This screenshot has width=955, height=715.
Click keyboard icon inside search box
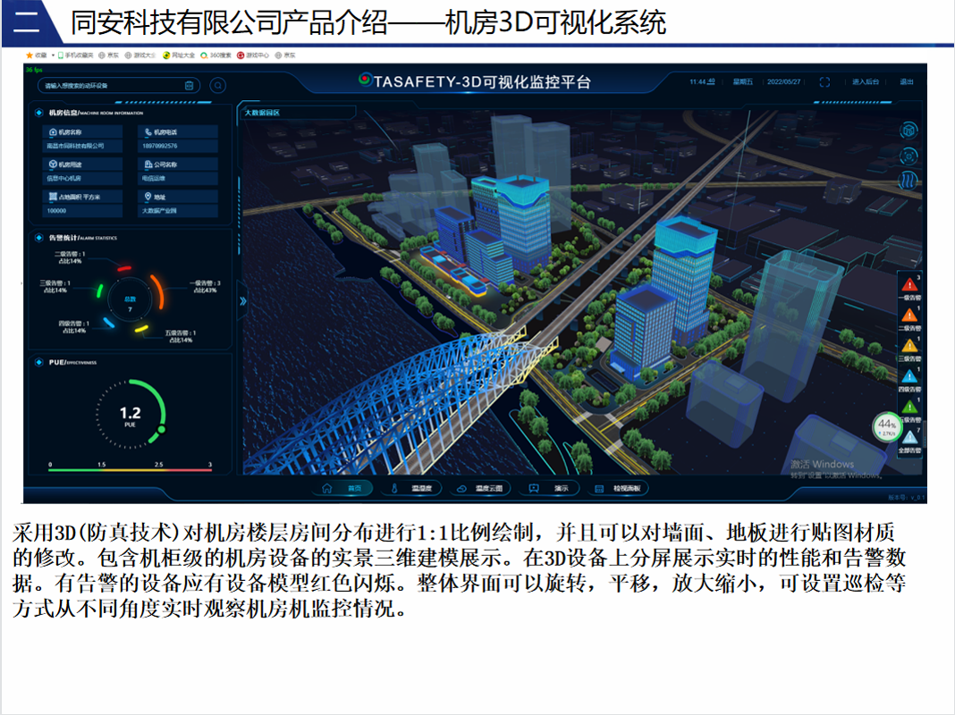(x=189, y=86)
